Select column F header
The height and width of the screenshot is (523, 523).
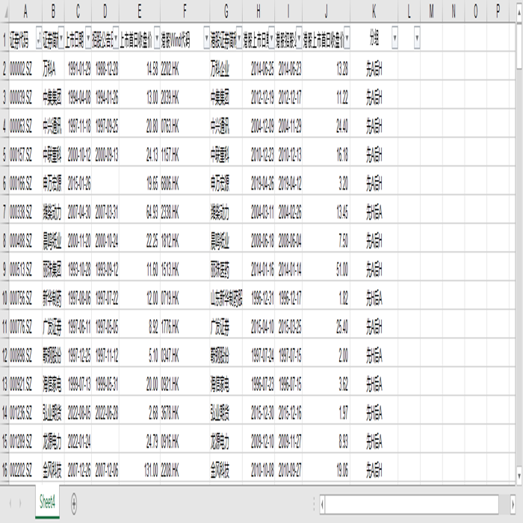185,11
